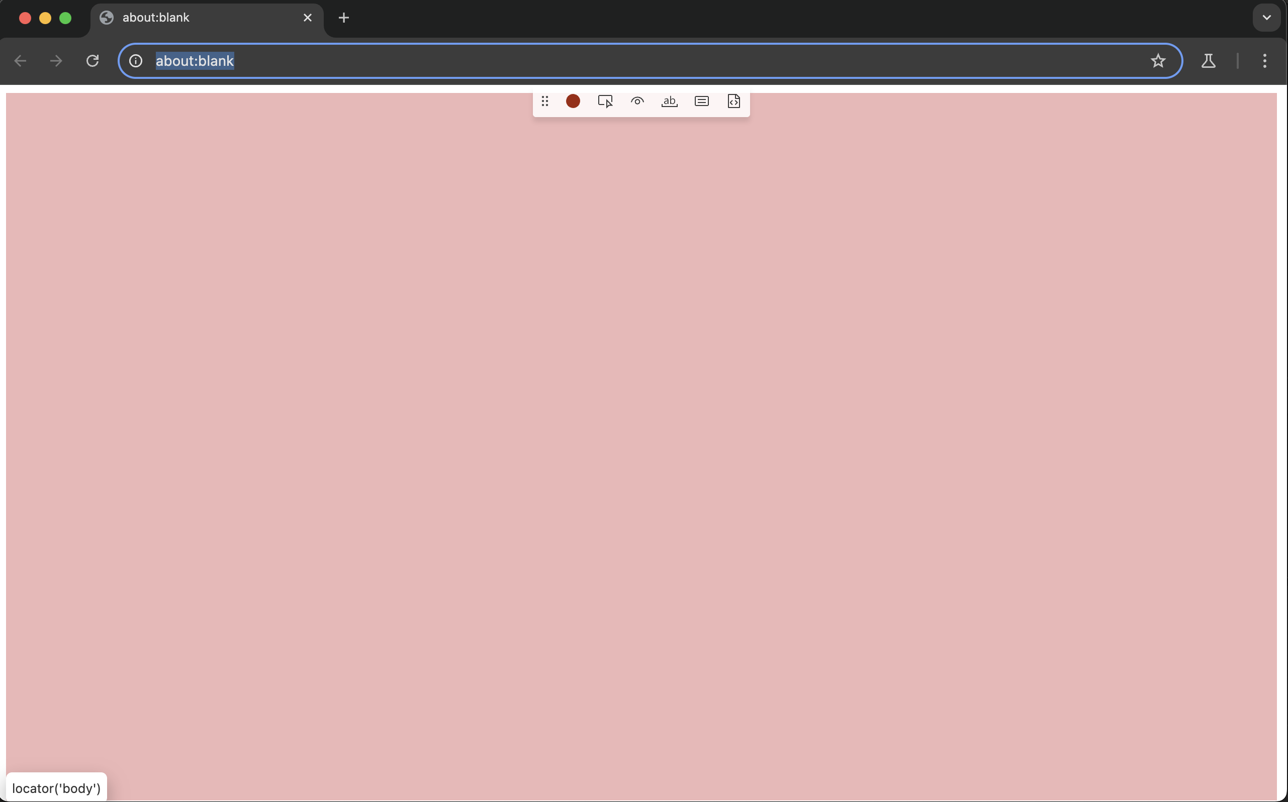This screenshot has height=802, width=1288.
Task: Grab the Playwright toolbar drag handle
Action: click(544, 101)
